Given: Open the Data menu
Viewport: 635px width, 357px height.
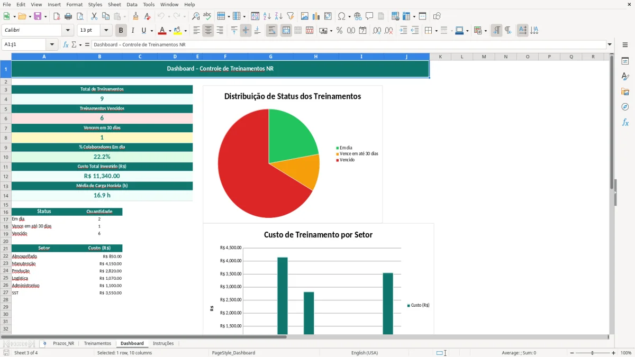Looking at the screenshot, I should pos(132,4).
